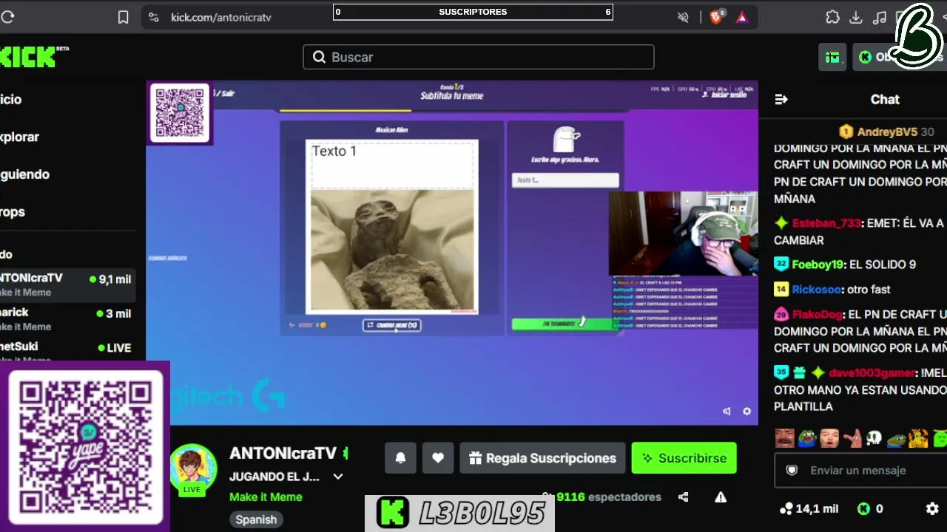
Task: Click chat username AndreyBV5
Action: (887, 132)
